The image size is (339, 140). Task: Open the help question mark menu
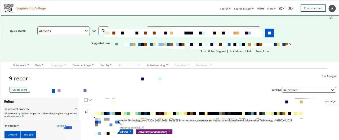pos(282,8)
